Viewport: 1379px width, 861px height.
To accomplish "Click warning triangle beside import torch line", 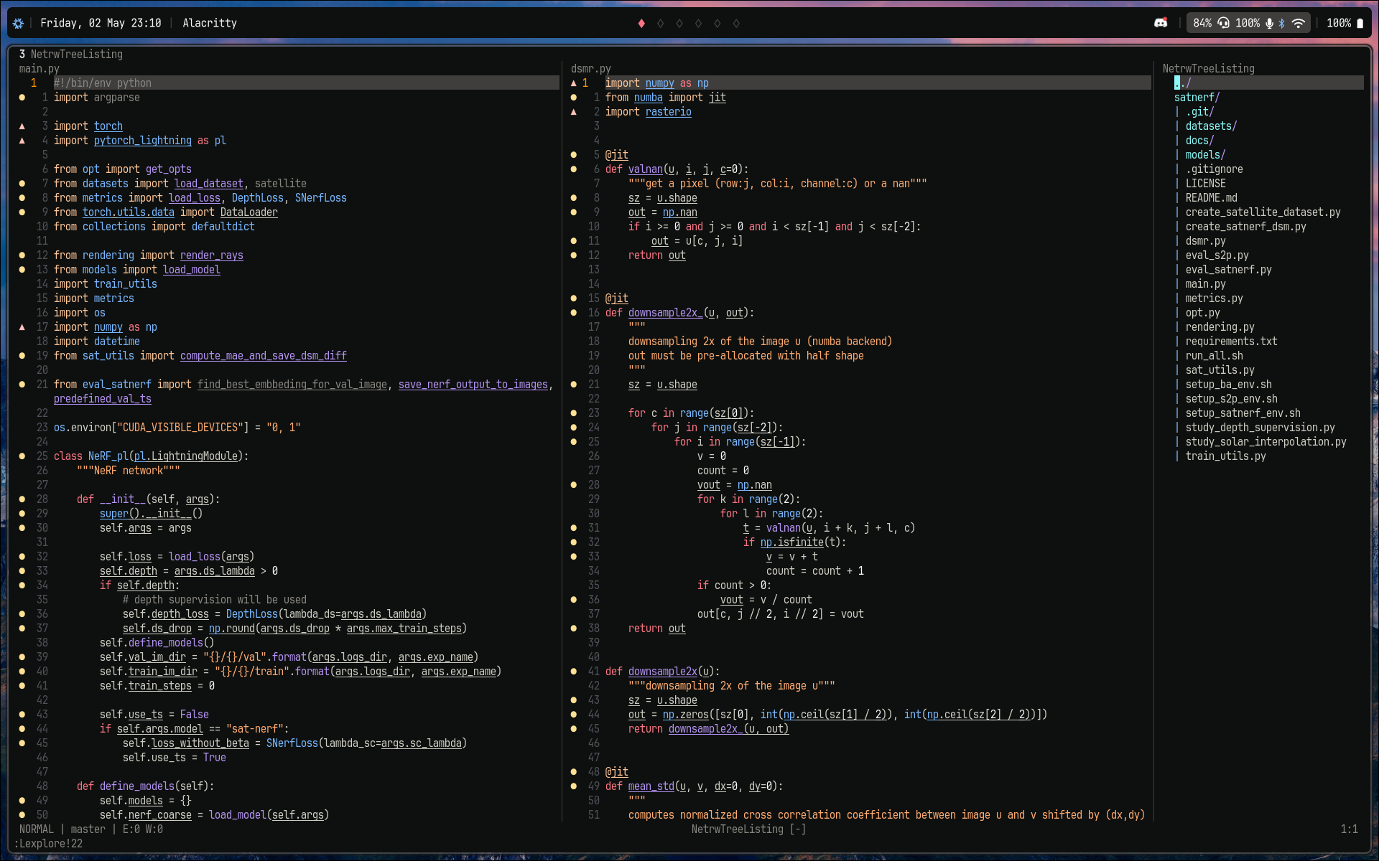I will (x=22, y=126).
